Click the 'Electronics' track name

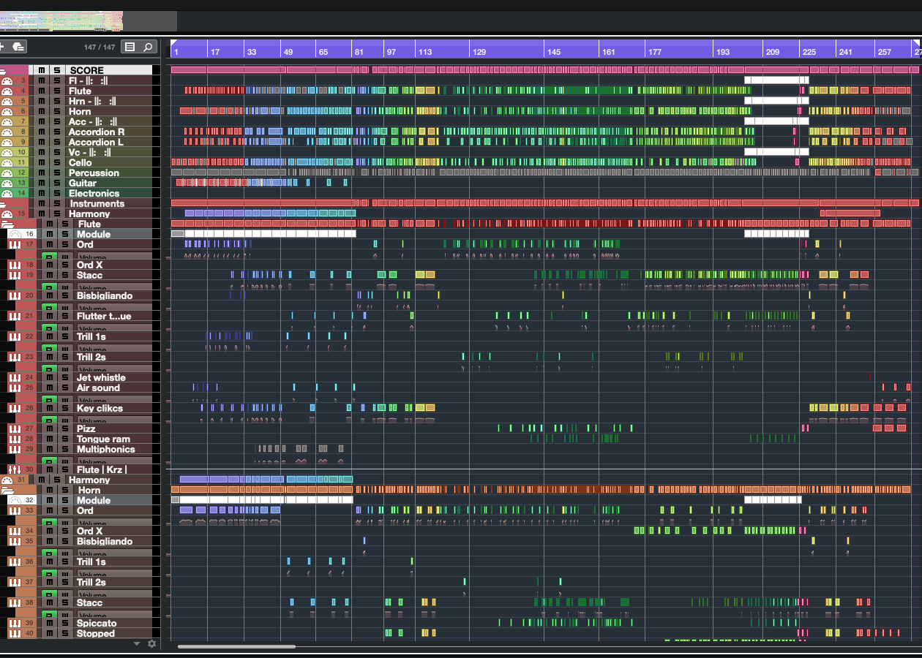pyautogui.click(x=94, y=194)
